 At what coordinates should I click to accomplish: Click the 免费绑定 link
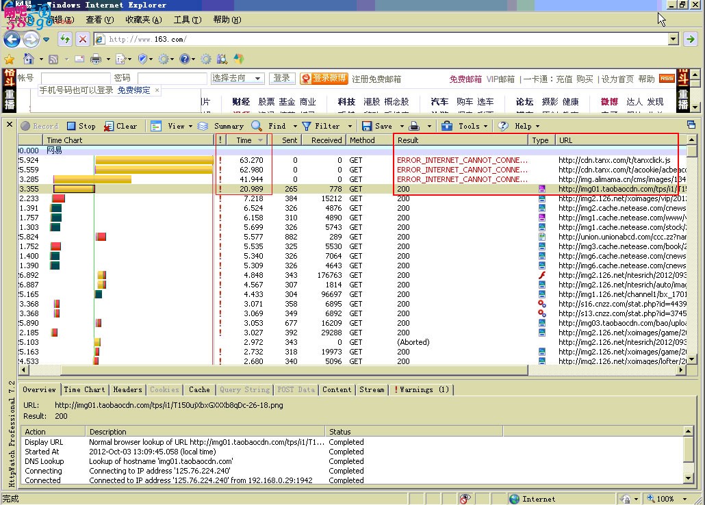click(x=133, y=90)
